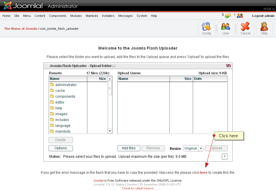Select the 'language' folder name

point(63,126)
